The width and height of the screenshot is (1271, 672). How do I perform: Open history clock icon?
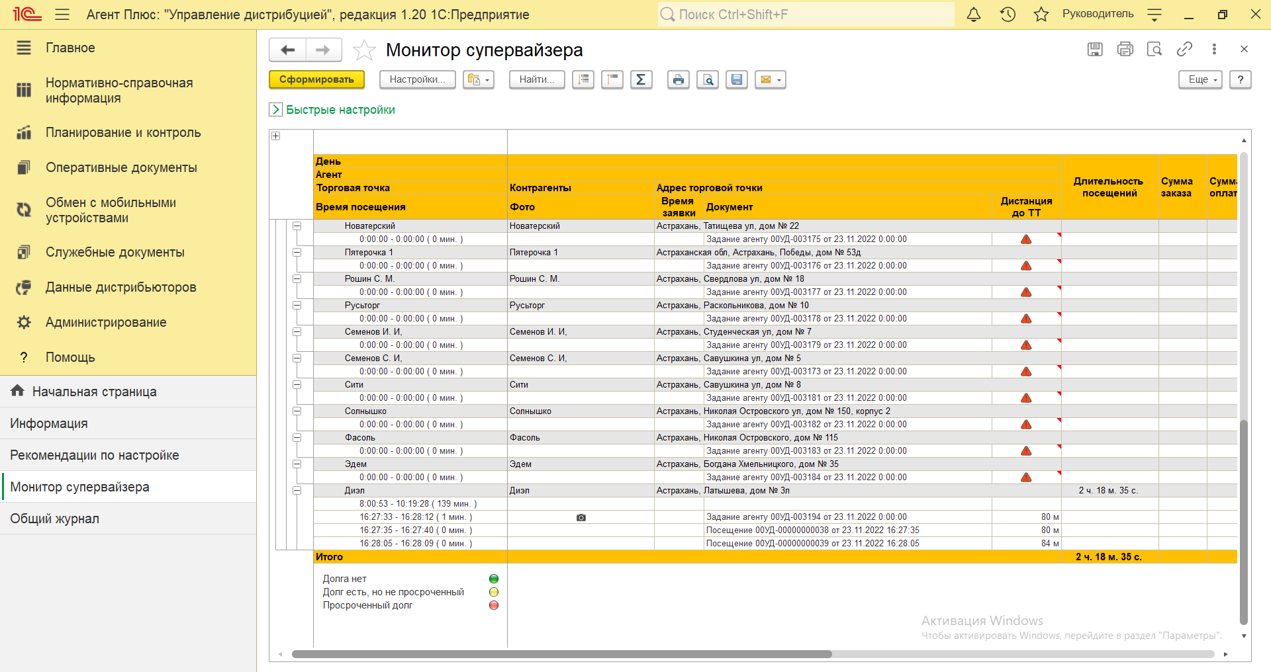point(1008,15)
